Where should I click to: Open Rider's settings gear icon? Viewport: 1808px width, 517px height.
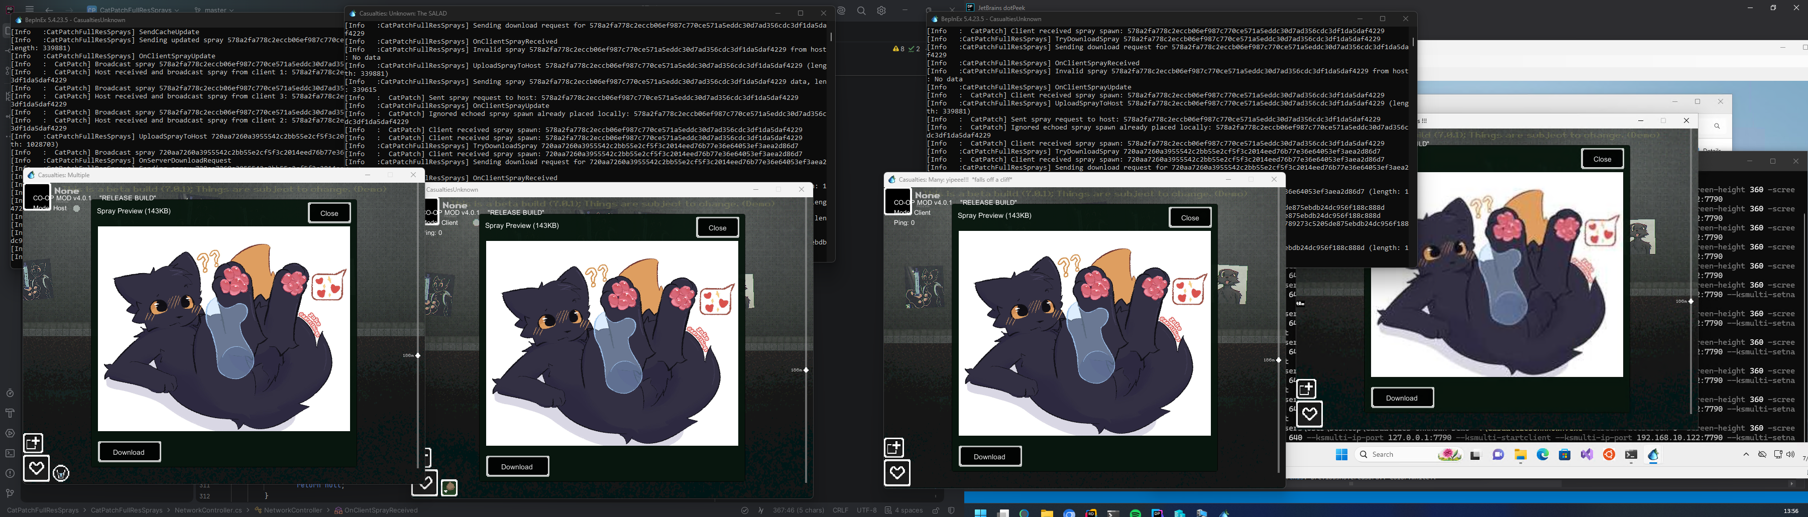click(881, 11)
